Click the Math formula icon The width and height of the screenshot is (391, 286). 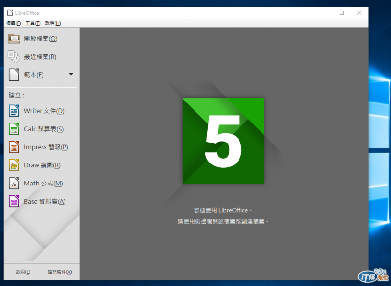(14, 184)
